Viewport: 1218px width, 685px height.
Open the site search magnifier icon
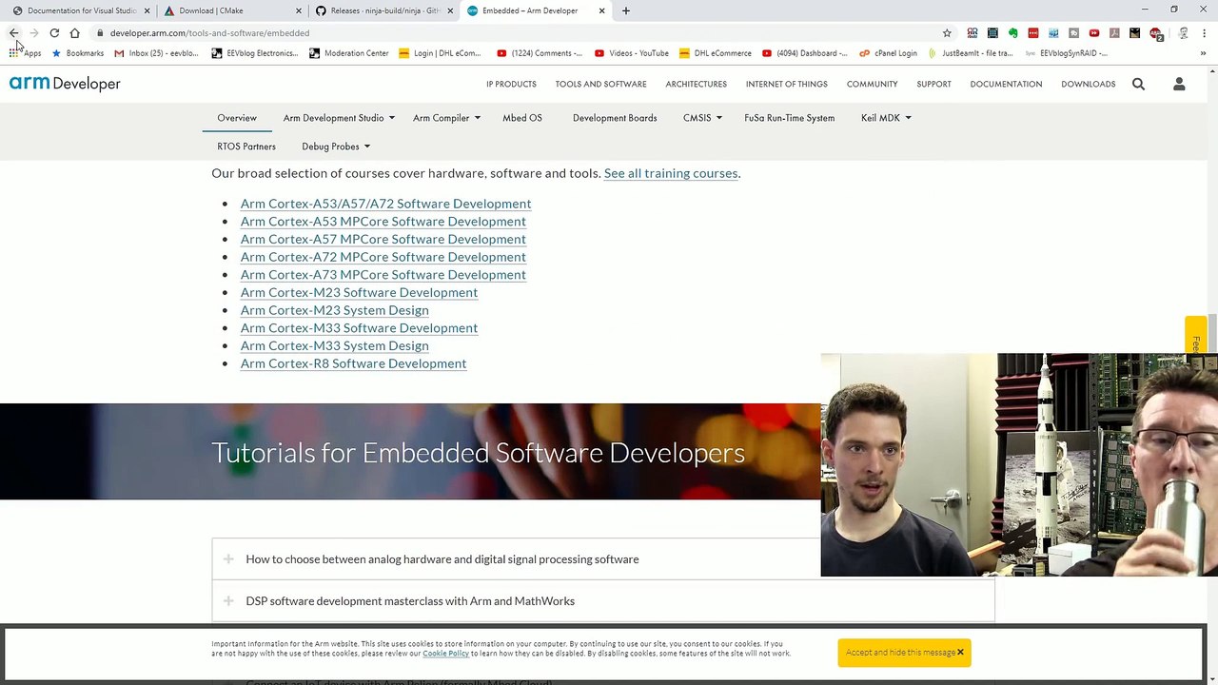pyautogui.click(x=1138, y=84)
